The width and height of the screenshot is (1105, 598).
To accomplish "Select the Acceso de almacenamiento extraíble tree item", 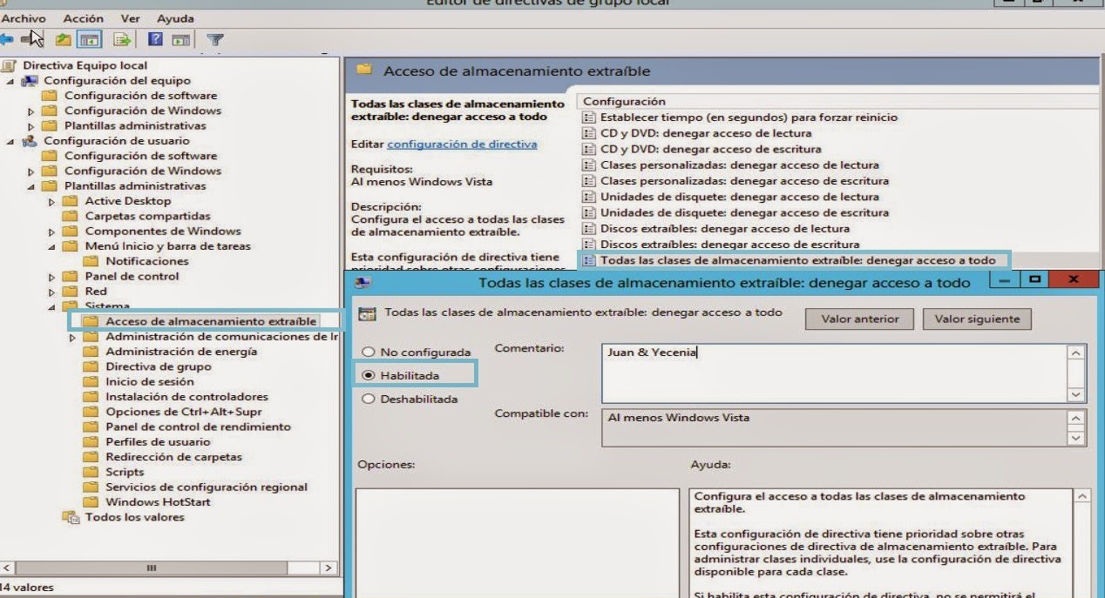I will point(211,321).
